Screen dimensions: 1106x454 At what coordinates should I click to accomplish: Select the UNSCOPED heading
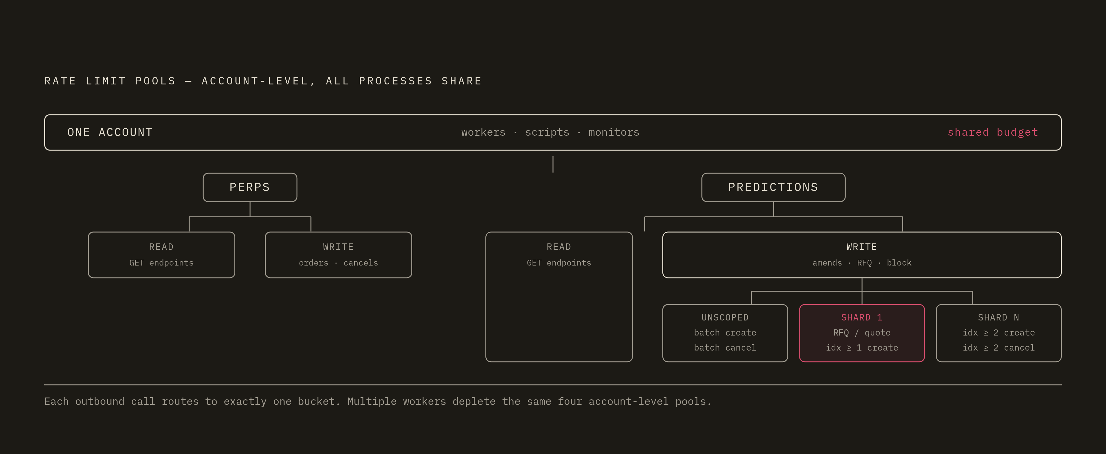(x=725, y=317)
